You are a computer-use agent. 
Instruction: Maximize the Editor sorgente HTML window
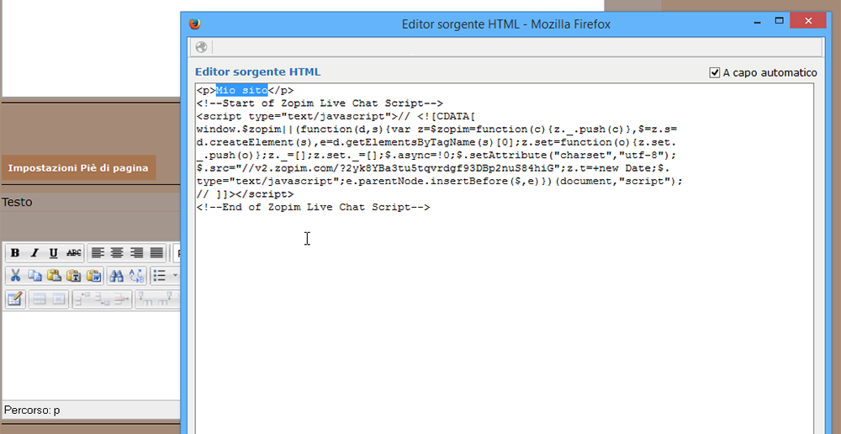[780, 21]
